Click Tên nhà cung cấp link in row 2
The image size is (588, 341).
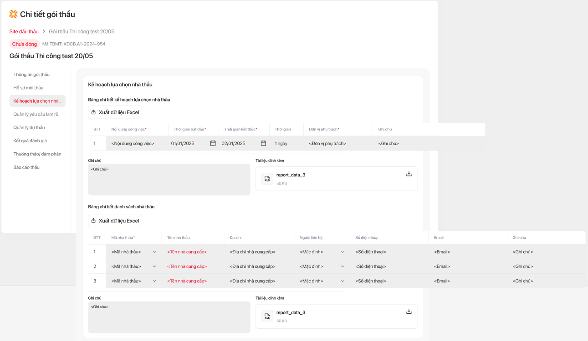coord(187,266)
